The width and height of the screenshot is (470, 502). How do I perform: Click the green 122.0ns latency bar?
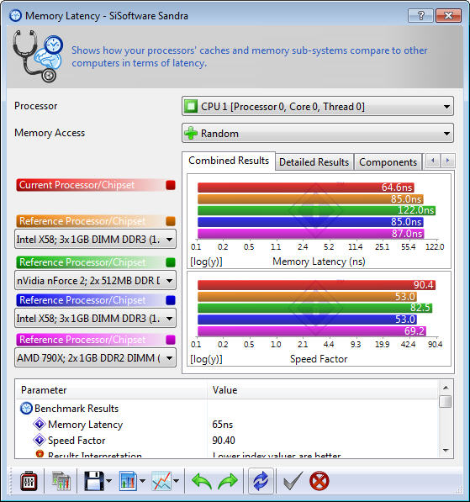[317, 210]
